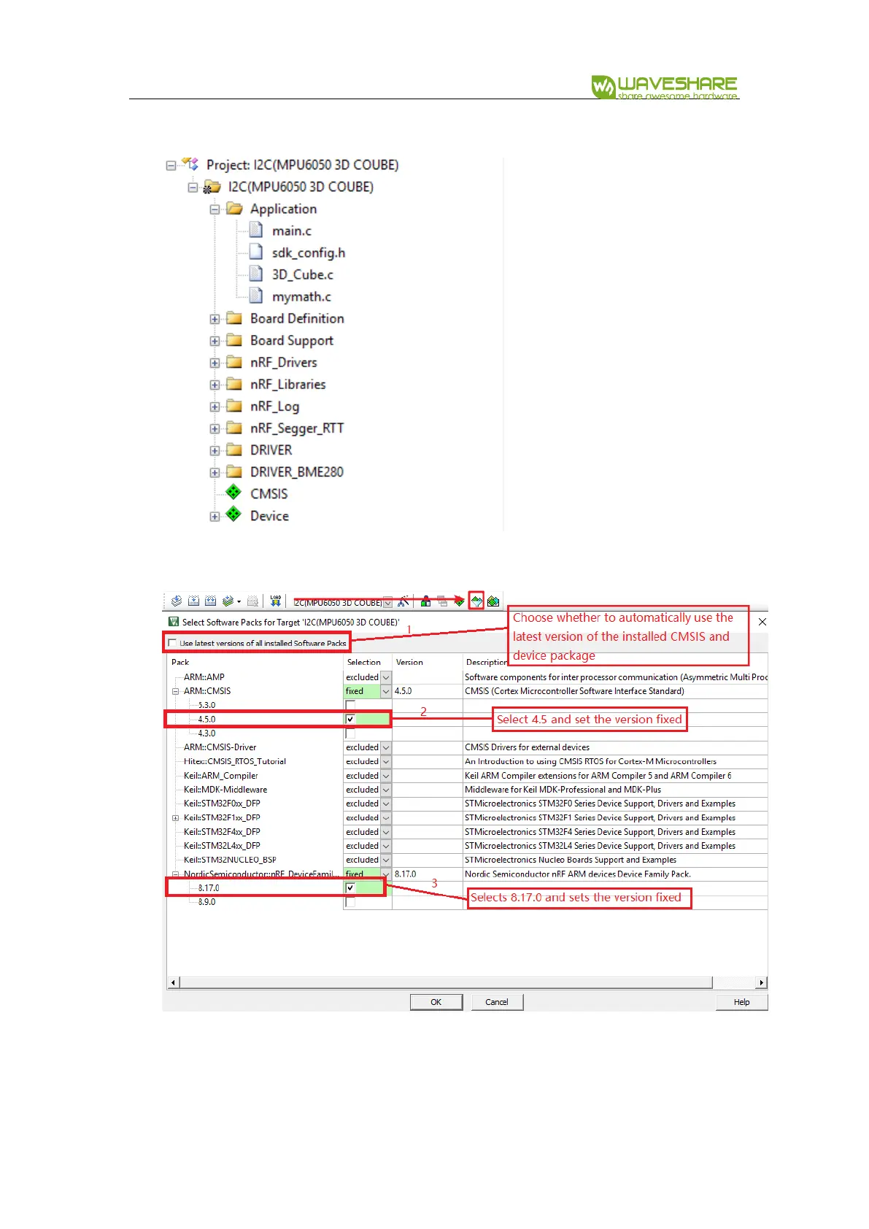Open the Keil::STM32L4xx_DFP selection dropdown

click(386, 846)
